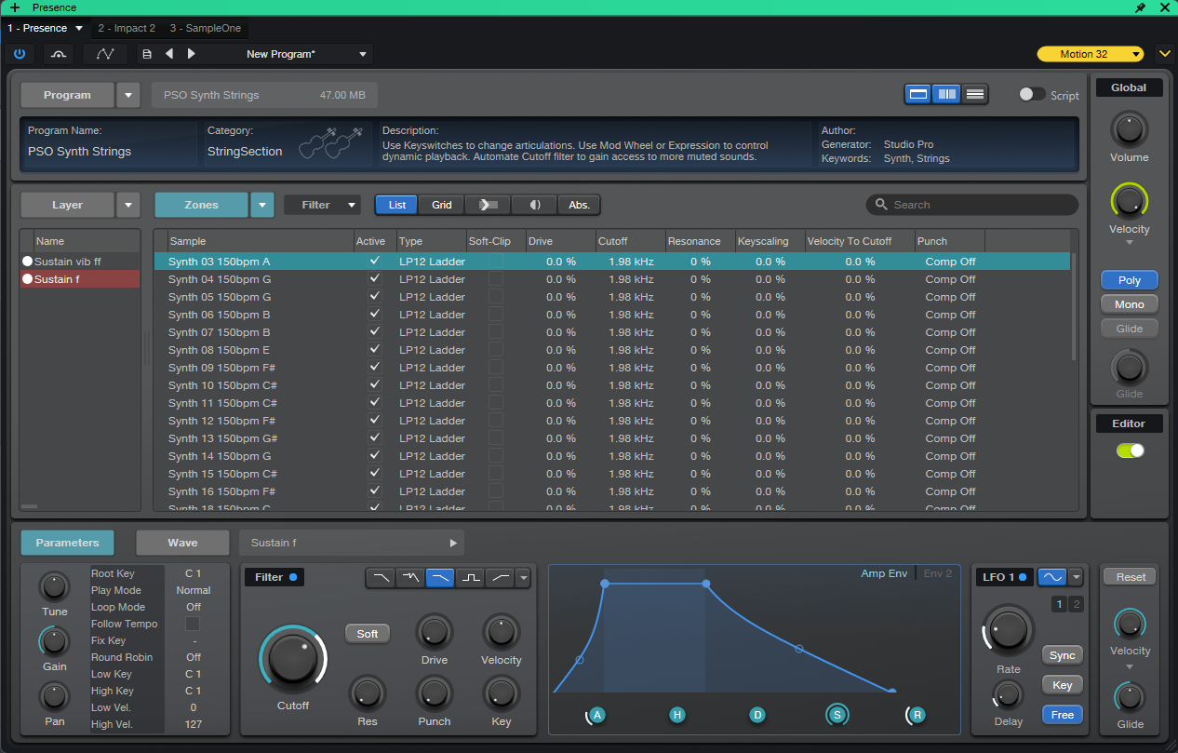Click the preset document icon

tap(147, 54)
